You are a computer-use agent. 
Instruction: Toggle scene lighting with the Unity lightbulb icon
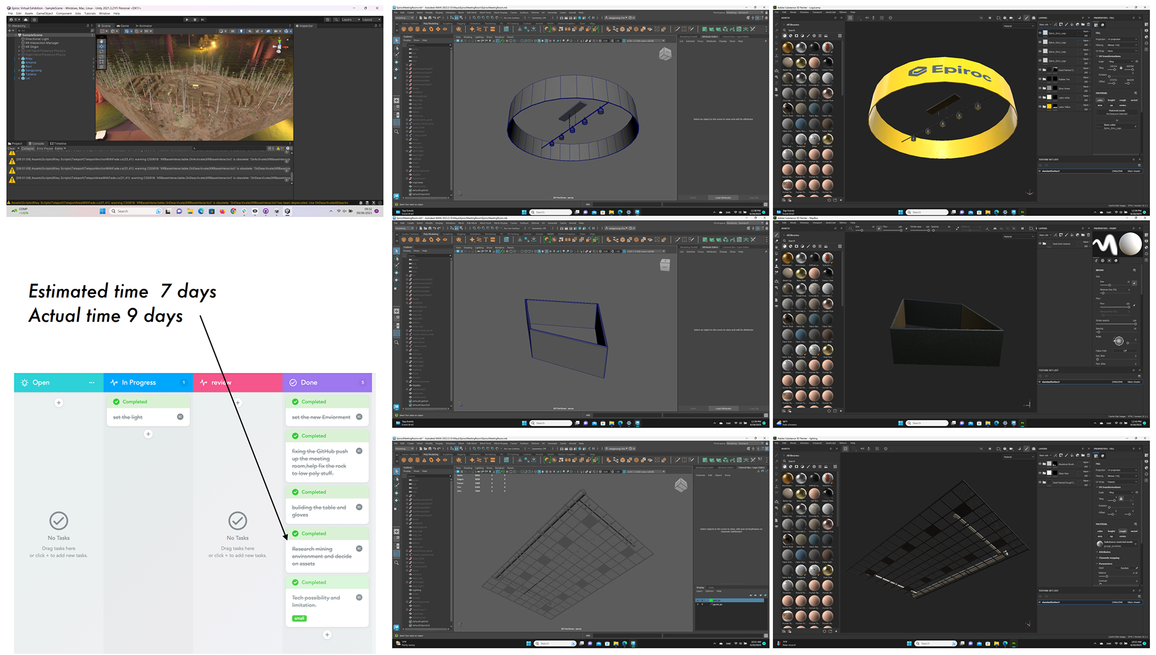coord(241,31)
